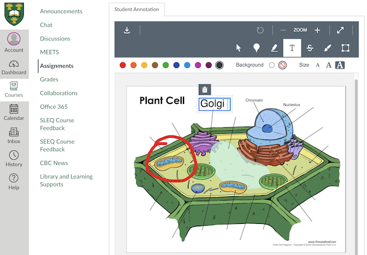The width and height of the screenshot is (367, 255).
Task: Click the rotate document icon
Action: 260,30
